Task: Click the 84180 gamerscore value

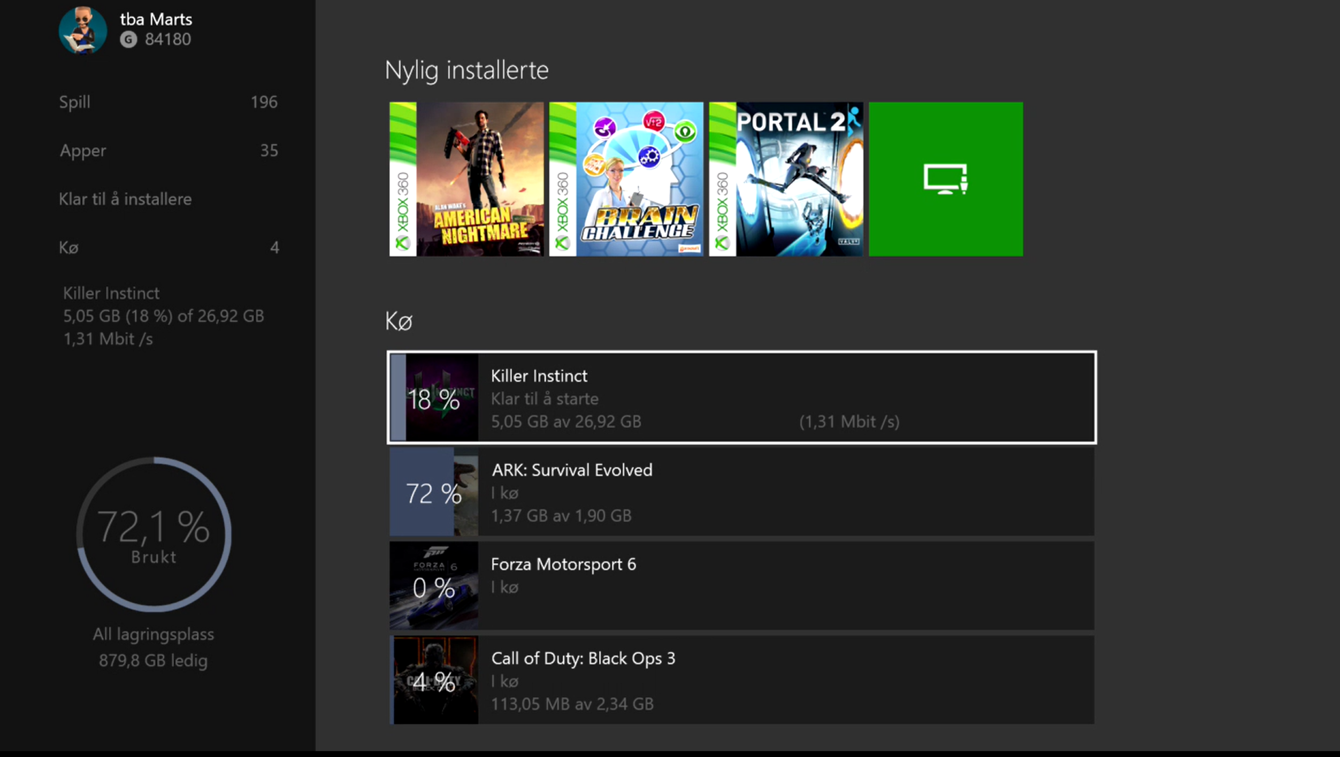Action: click(168, 40)
